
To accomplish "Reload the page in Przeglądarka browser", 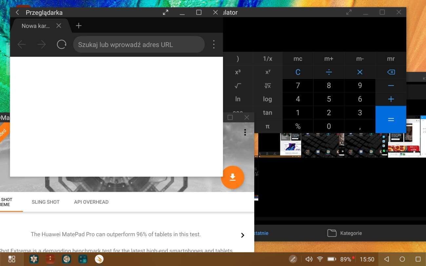I will [x=61, y=44].
